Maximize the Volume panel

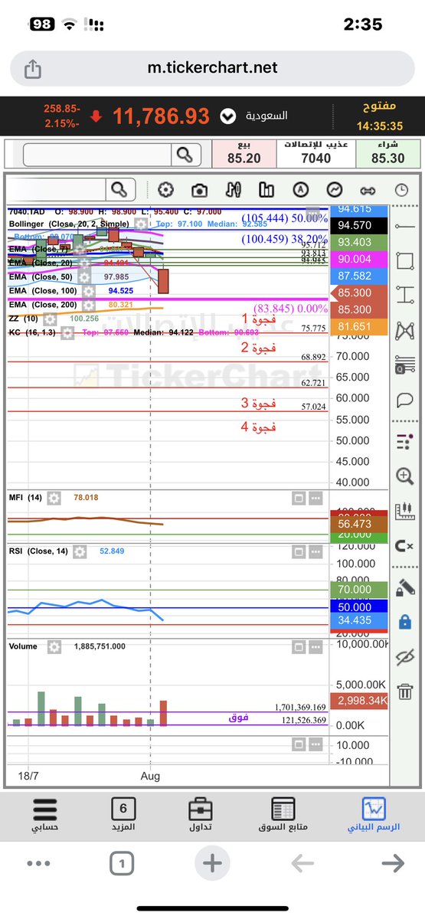pos(299,648)
